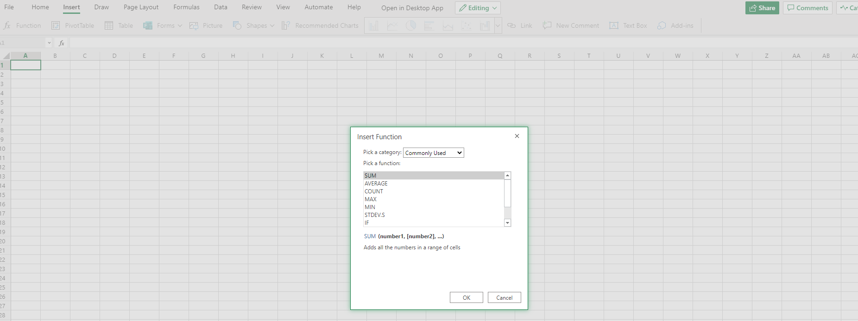Screen dimensions: 858x321
Task: Open Recommended Charts from the ribbon
Action: (x=286, y=25)
